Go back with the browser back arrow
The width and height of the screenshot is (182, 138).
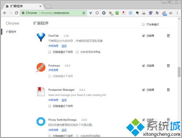pyautogui.click(x=5, y=13)
